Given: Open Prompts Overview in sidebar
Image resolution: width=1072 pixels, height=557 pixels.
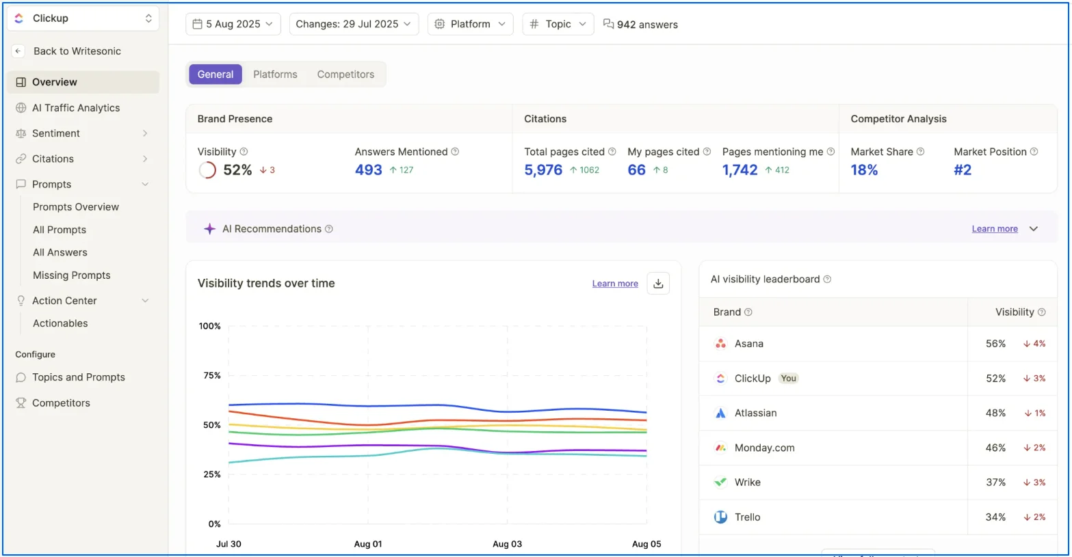Looking at the screenshot, I should pyautogui.click(x=76, y=207).
